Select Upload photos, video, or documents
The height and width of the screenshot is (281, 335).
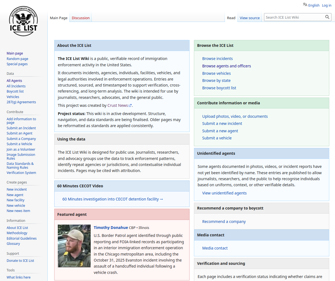[235, 116]
